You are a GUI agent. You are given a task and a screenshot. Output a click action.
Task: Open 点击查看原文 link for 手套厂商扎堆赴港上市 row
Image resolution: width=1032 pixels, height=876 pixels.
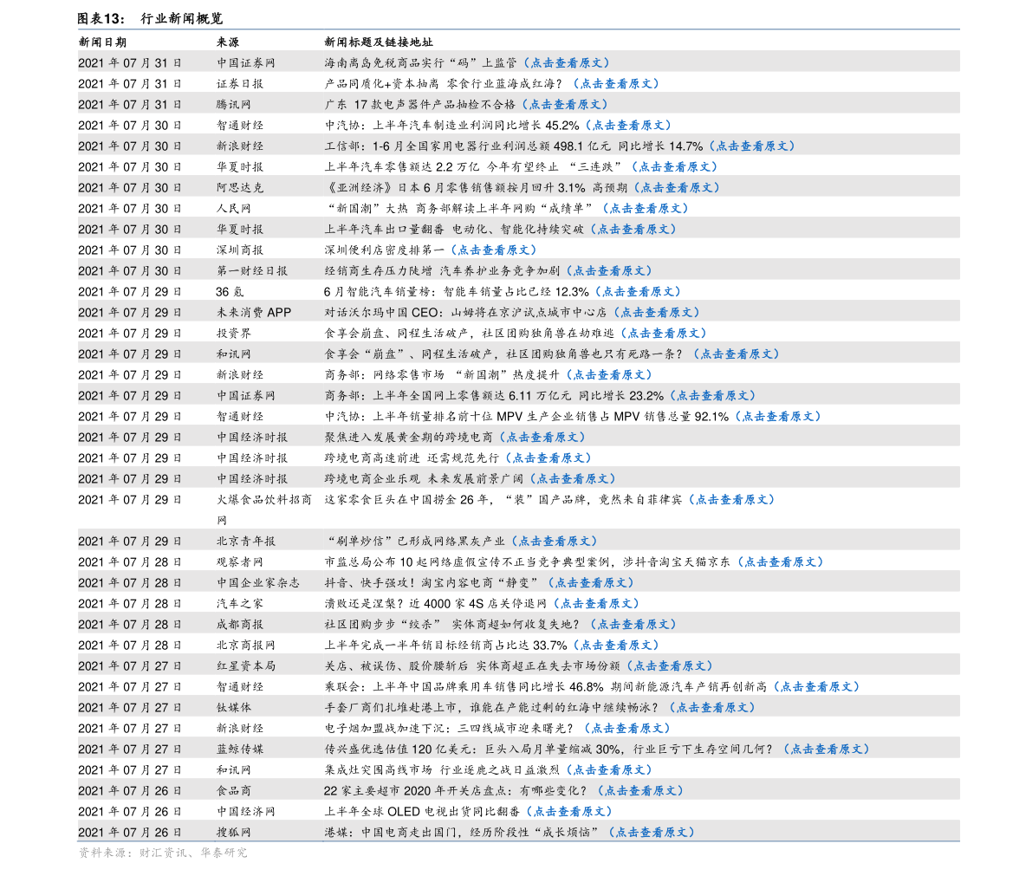(713, 708)
